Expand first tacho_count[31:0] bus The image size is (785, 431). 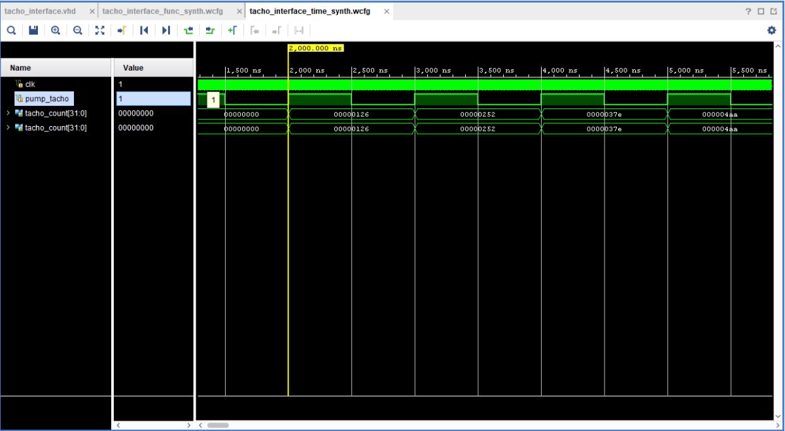(8, 113)
